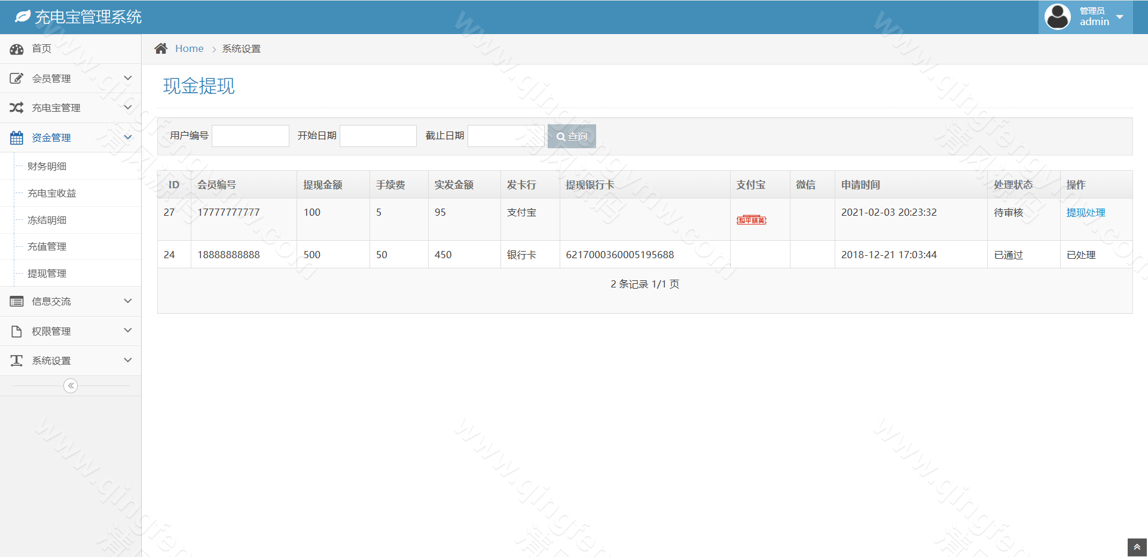1148x557 pixels.
Task: Click the calendar icon beside 资金管理
Action: tap(16, 137)
